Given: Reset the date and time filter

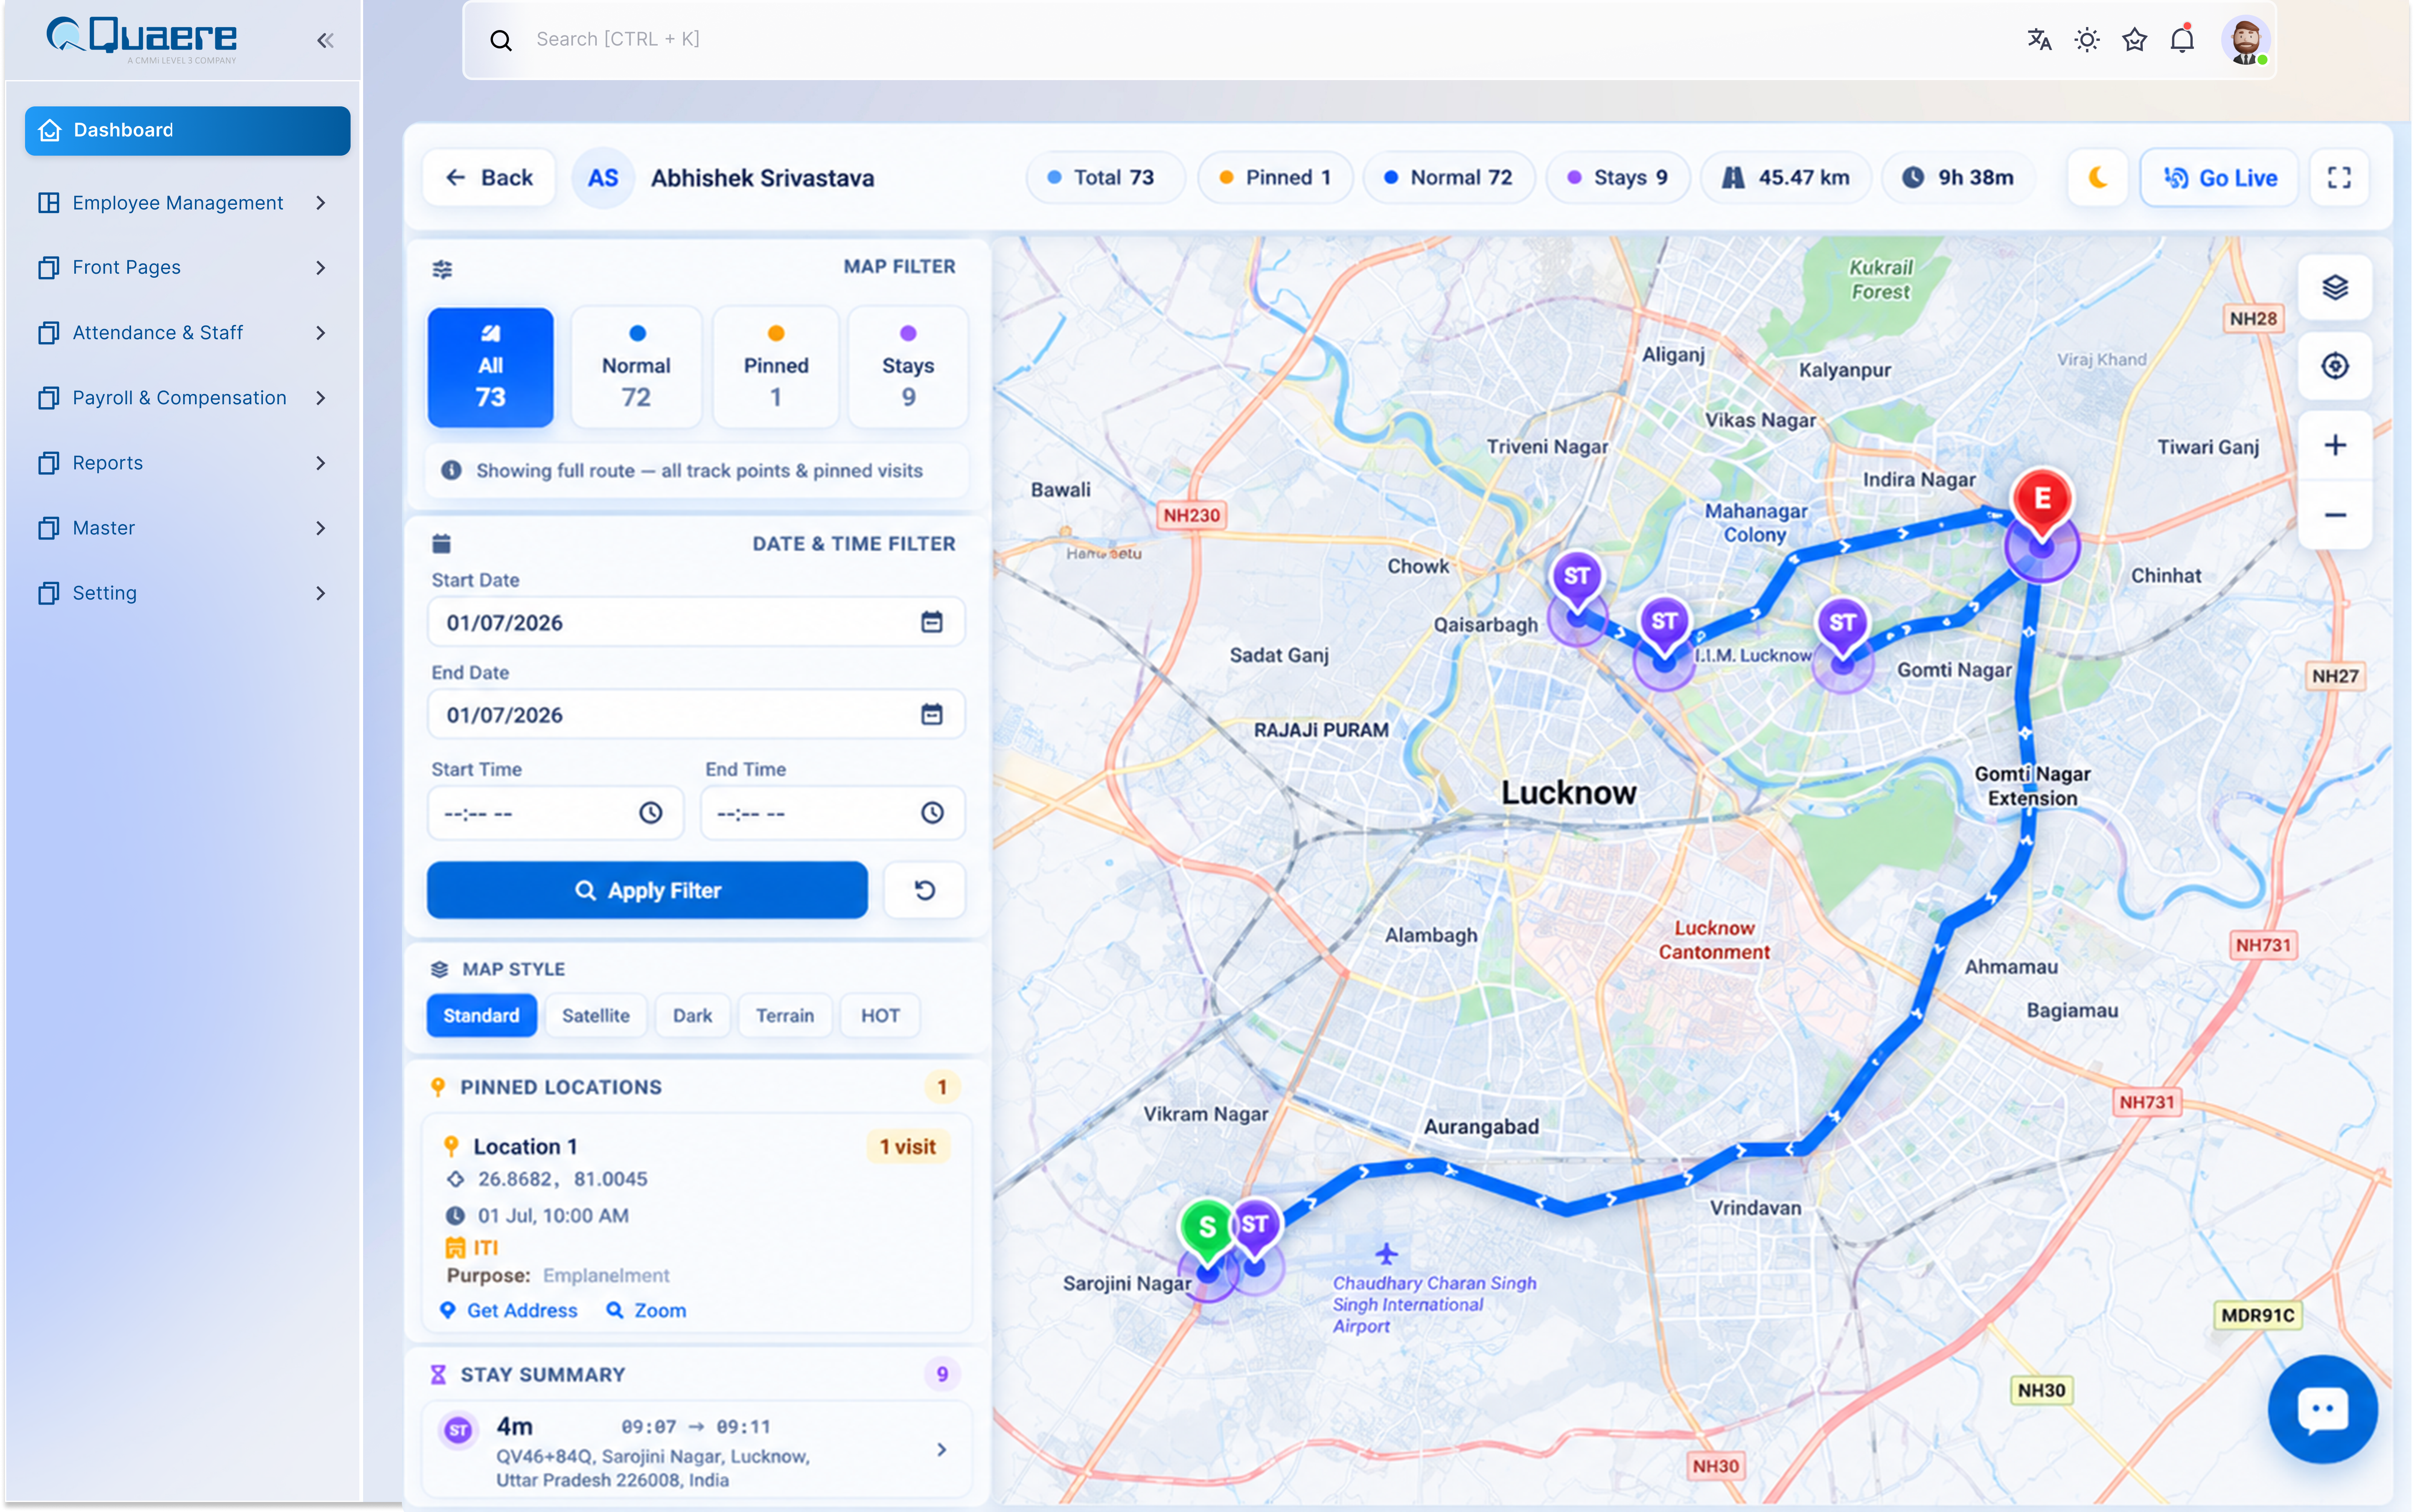Looking at the screenshot, I should pyautogui.click(x=924, y=890).
